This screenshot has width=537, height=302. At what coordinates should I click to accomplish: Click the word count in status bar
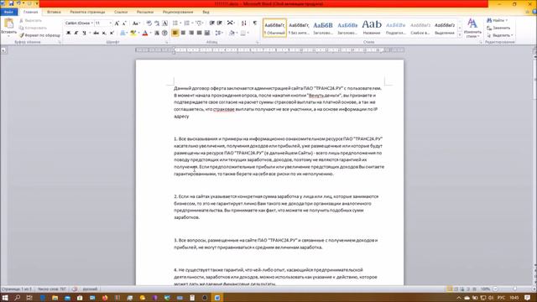52,289
